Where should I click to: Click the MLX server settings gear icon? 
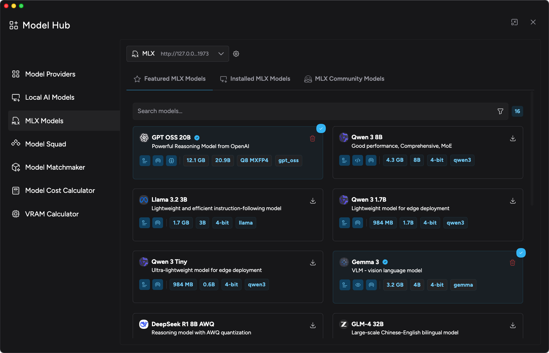pos(236,54)
